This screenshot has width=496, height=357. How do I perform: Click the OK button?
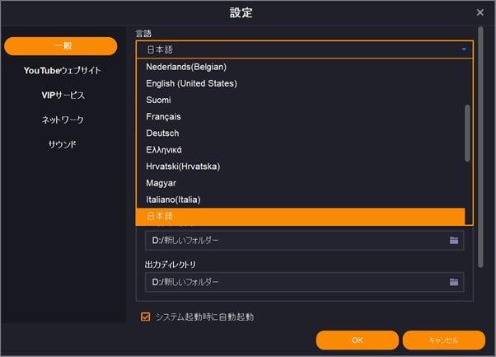(357, 341)
